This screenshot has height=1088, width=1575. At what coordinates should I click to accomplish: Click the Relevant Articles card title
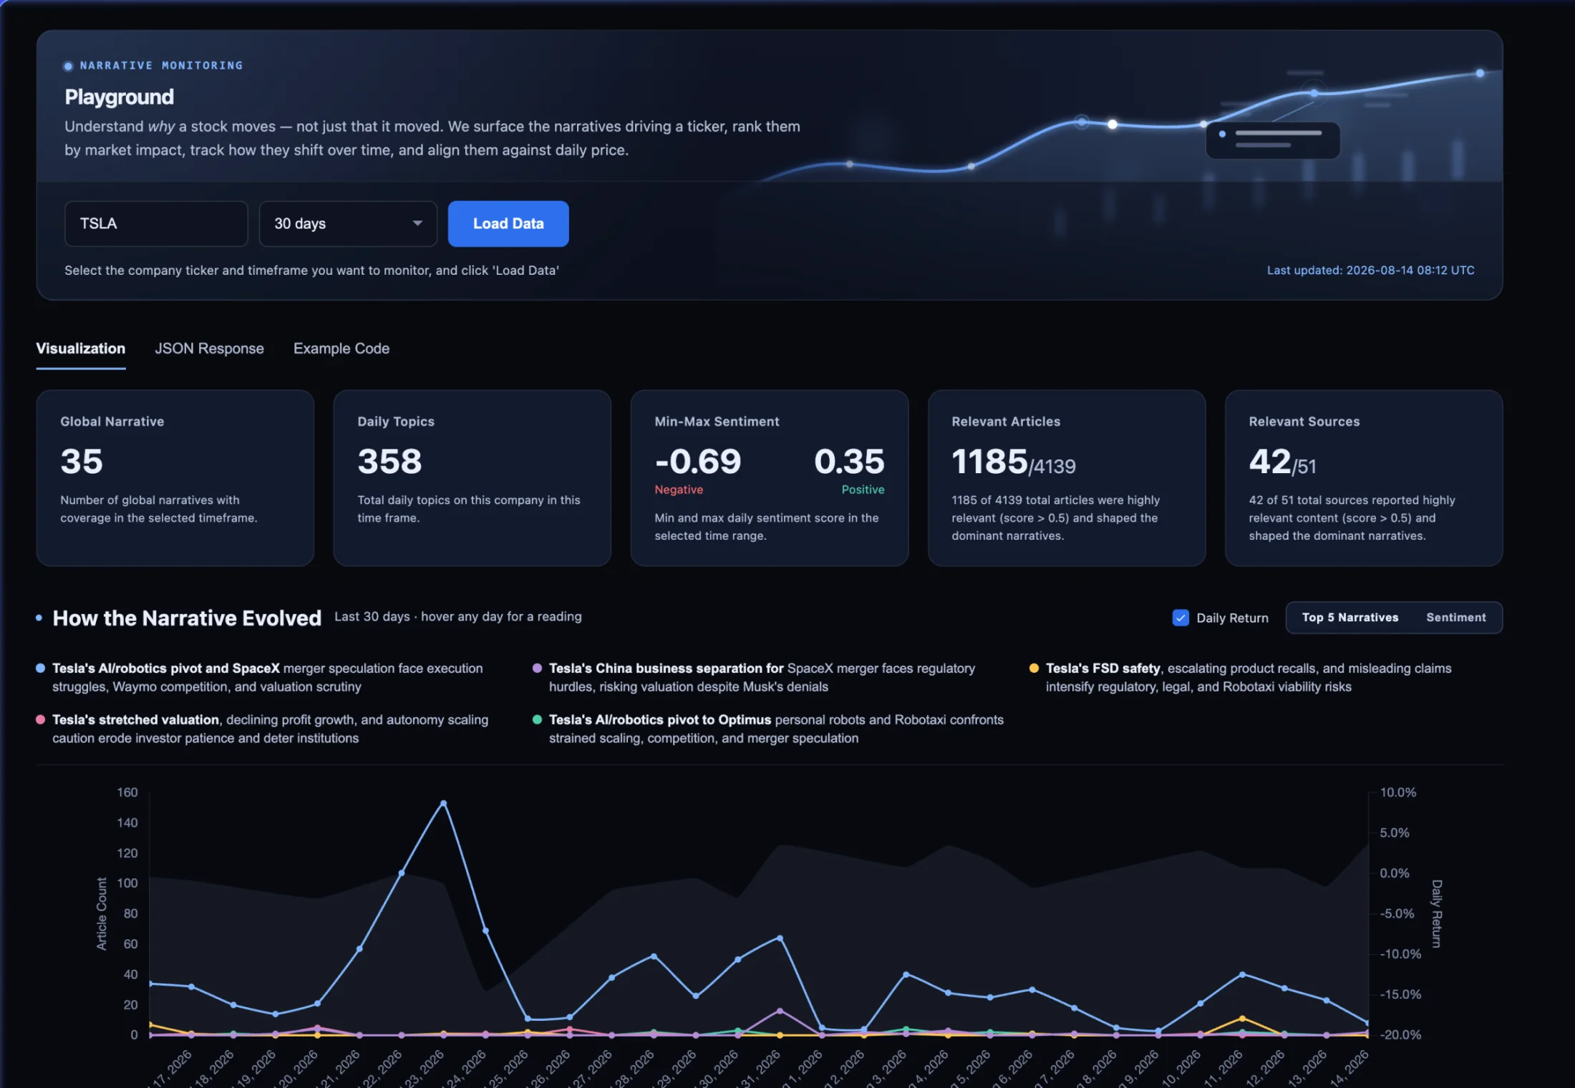(1006, 422)
